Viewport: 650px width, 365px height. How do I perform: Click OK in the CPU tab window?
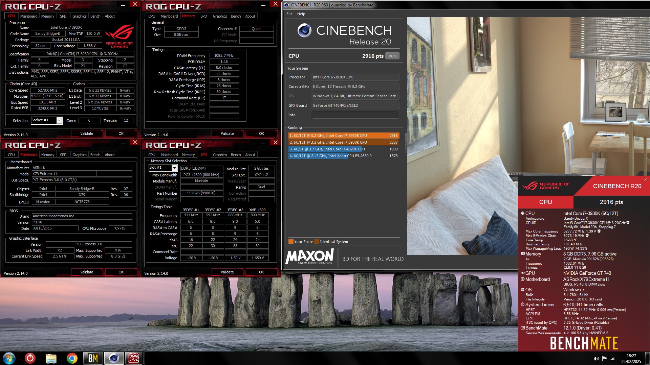point(121,133)
